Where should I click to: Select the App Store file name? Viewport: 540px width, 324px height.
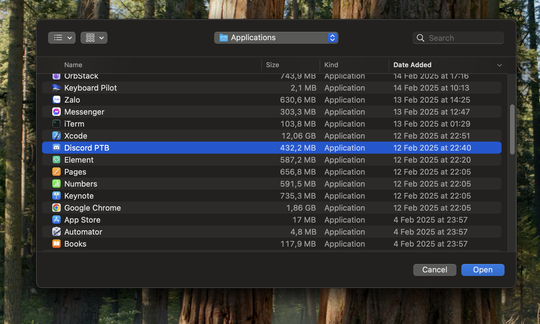tap(82, 220)
